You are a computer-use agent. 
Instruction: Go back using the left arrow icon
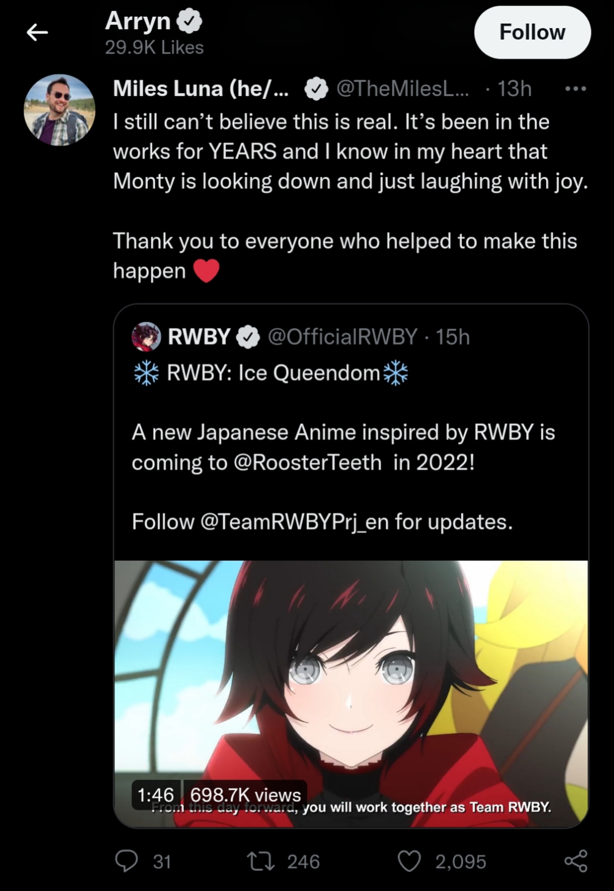(x=37, y=33)
